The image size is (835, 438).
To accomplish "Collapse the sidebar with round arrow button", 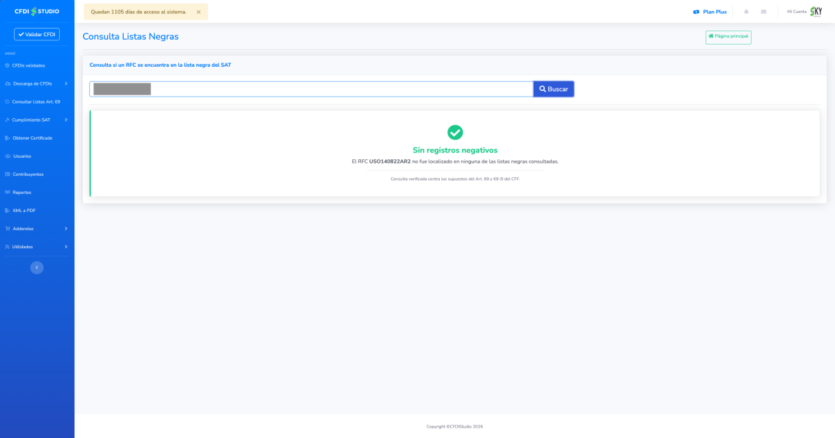I will [x=37, y=268].
